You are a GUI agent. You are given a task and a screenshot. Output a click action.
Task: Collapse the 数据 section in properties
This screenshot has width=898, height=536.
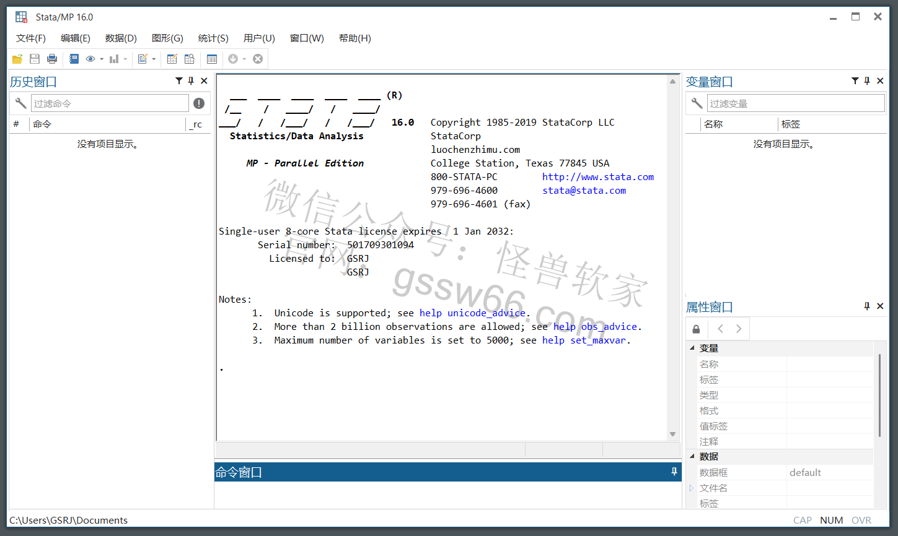692,456
